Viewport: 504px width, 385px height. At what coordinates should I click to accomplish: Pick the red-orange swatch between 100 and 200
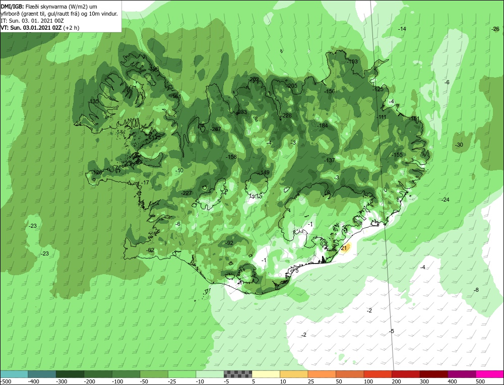pyautogui.click(x=377, y=374)
